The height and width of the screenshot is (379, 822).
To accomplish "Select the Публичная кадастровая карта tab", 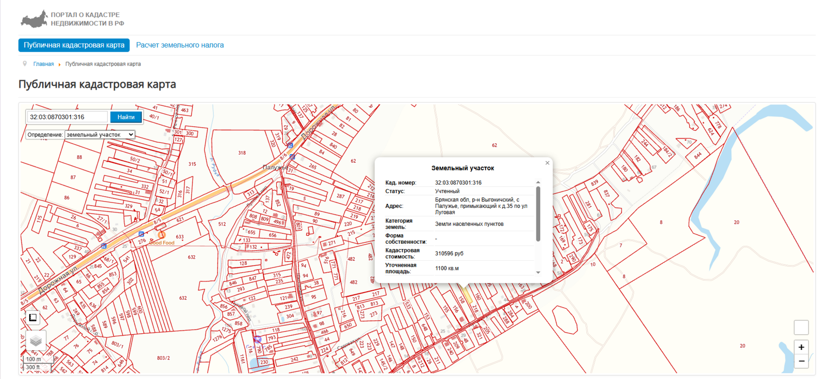I will [x=74, y=45].
